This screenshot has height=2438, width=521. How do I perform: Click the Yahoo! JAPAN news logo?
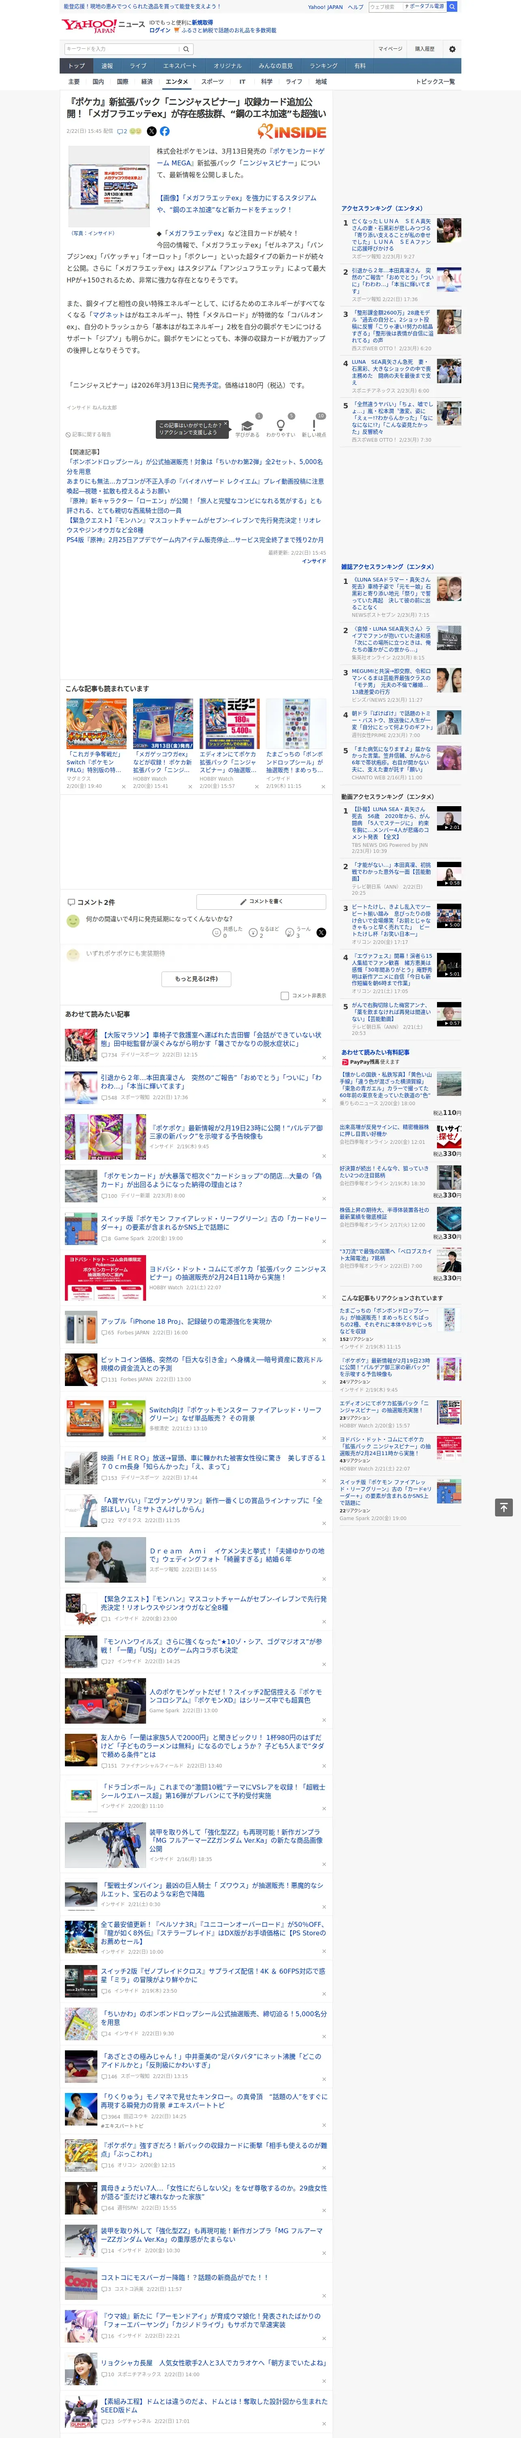coord(104,26)
